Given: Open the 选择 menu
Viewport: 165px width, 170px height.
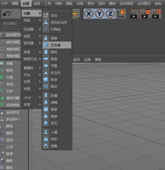Looking at the screenshot, I should pyautogui.click(x=37, y=4).
